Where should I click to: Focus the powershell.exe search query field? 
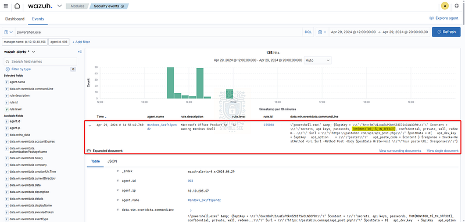coord(159,32)
